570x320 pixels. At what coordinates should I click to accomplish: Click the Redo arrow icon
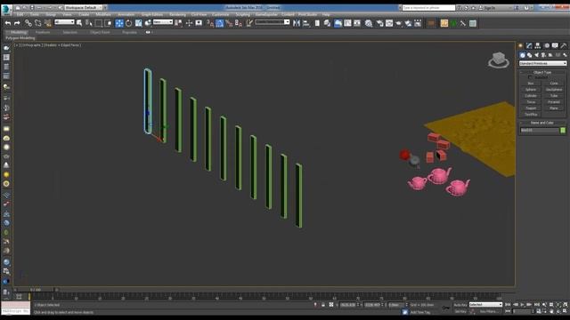(x=17, y=23)
